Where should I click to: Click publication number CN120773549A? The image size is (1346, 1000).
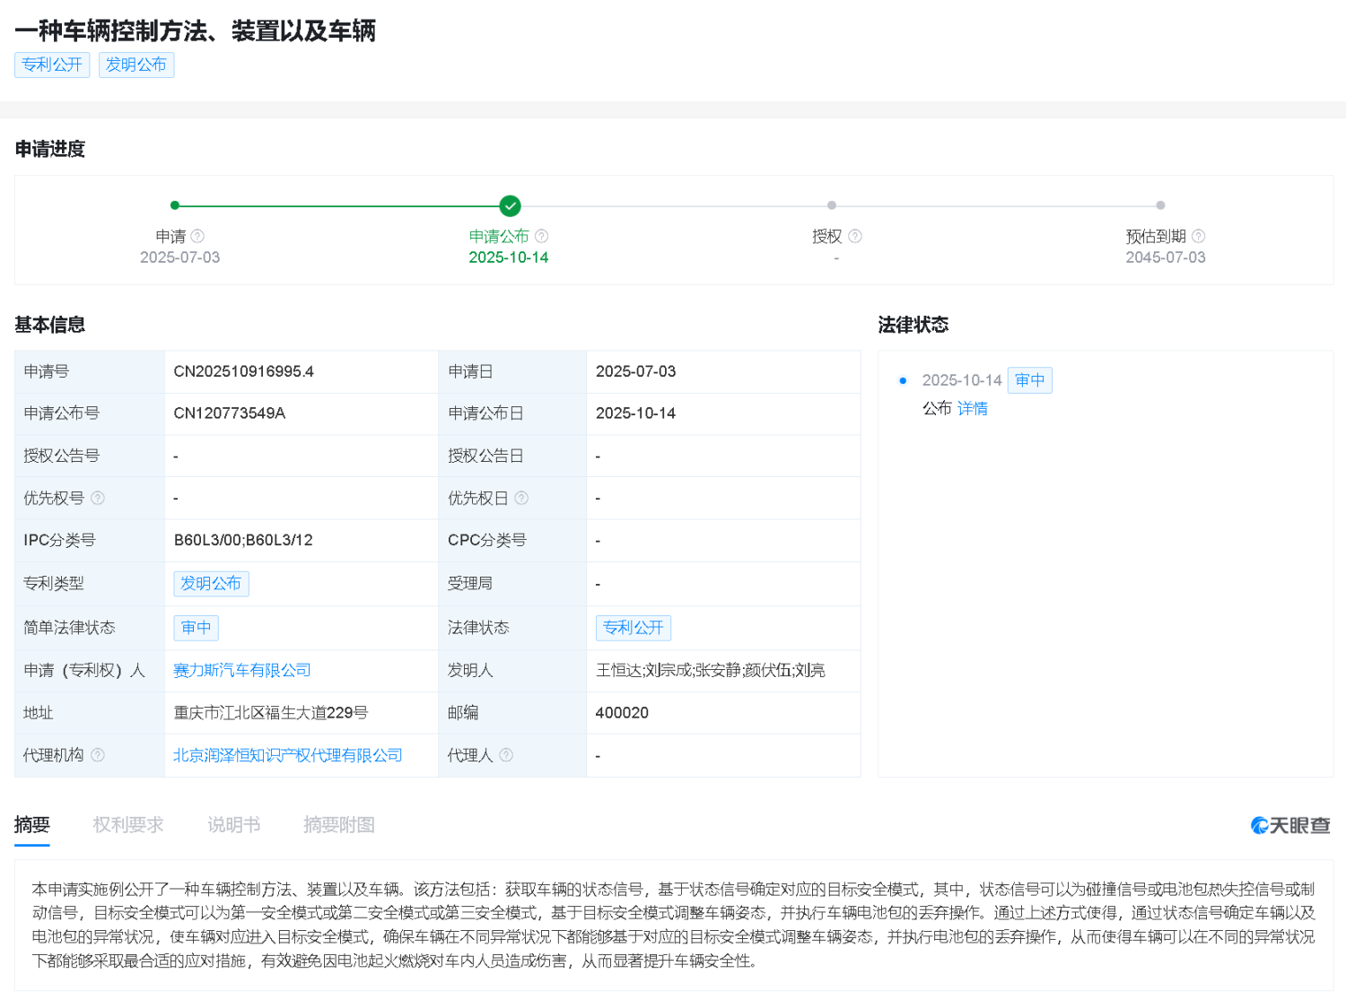coord(230,413)
